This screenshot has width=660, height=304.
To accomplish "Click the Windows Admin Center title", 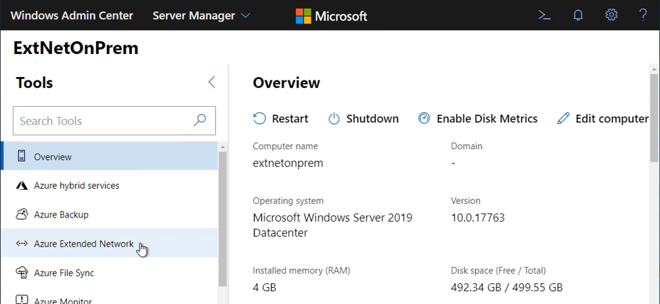I will point(72,16).
